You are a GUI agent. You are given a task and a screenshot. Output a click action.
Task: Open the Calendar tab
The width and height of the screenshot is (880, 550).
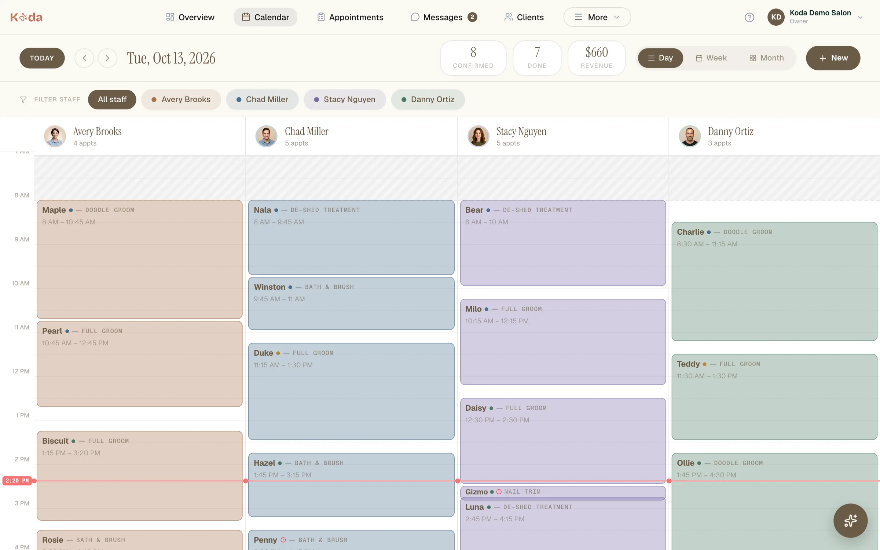tap(265, 17)
